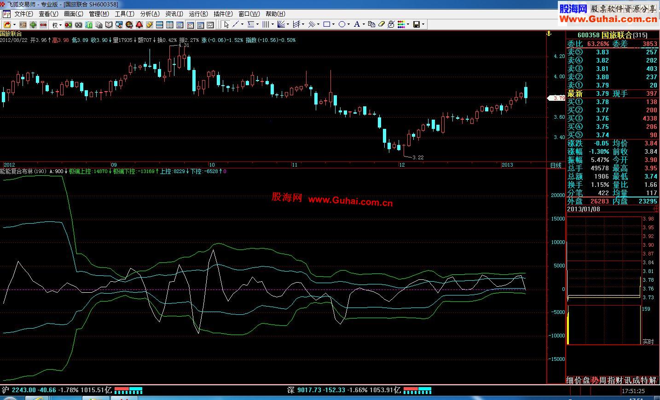
Task: Expand the rectangle shape tool dropdown arrow
Action: click(334, 24)
